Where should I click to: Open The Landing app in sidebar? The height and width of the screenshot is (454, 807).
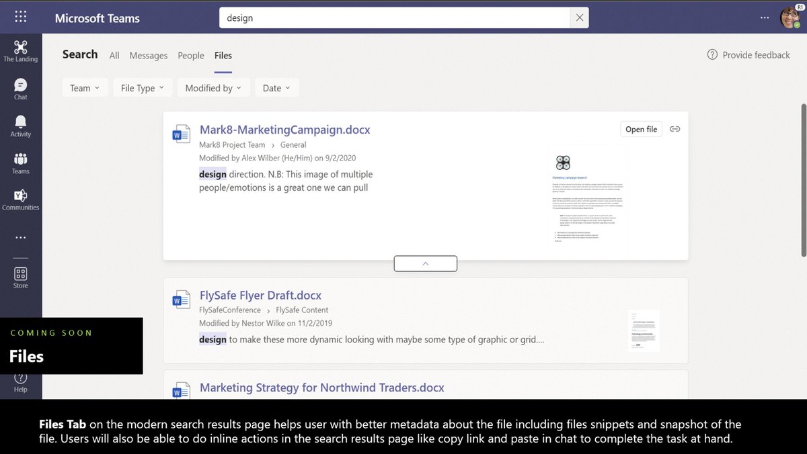pyautogui.click(x=20, y=51)
